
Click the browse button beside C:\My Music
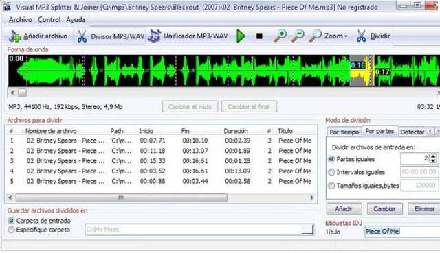(307, 230)
